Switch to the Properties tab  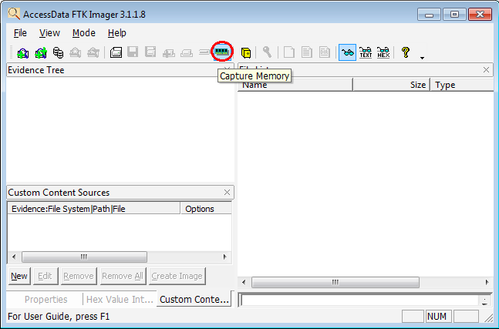pos(46,300)
